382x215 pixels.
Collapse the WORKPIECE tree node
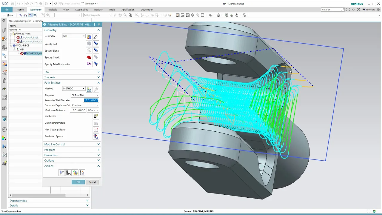pos(11,46)
